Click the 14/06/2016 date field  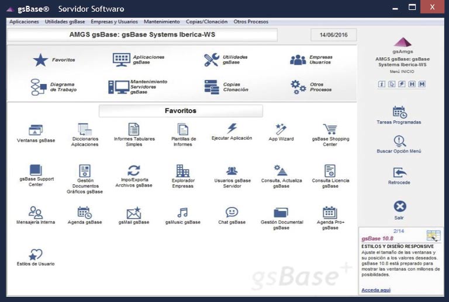click(x=334, y=35)
